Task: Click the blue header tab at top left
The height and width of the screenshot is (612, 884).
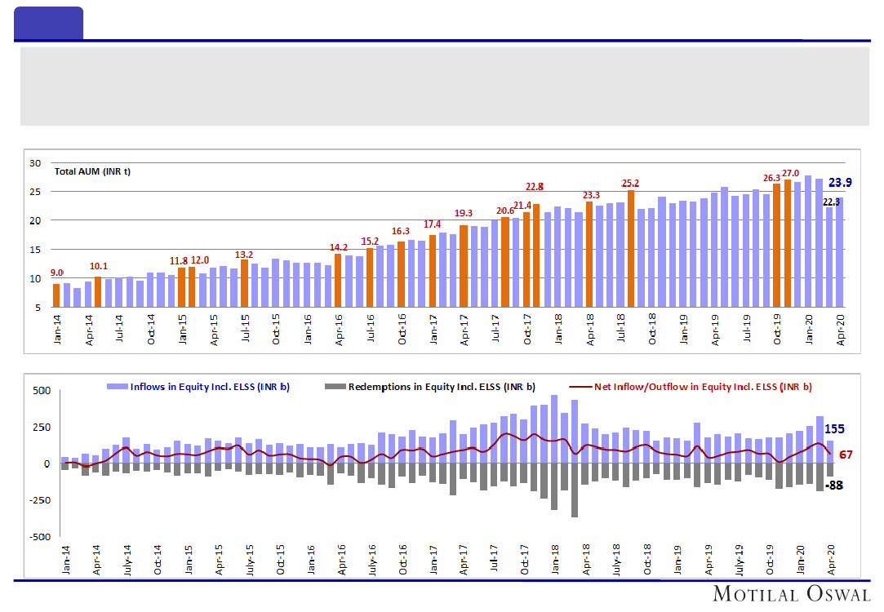Action: pyautogui.click(x=48, y=23)
